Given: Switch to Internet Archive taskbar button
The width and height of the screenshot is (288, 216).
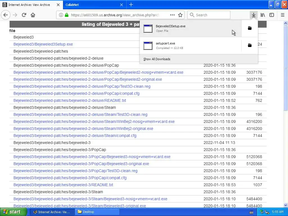Looking at the screenshot, I should (52, 212).
